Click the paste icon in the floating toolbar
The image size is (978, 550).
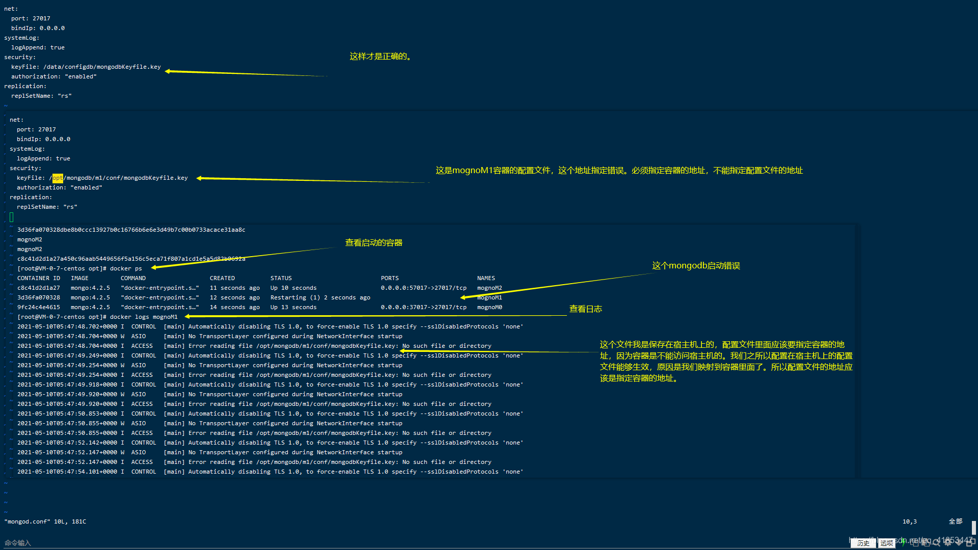pos(926,543)
